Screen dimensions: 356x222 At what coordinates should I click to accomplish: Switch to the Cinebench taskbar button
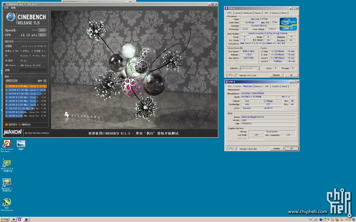point(26,219)
